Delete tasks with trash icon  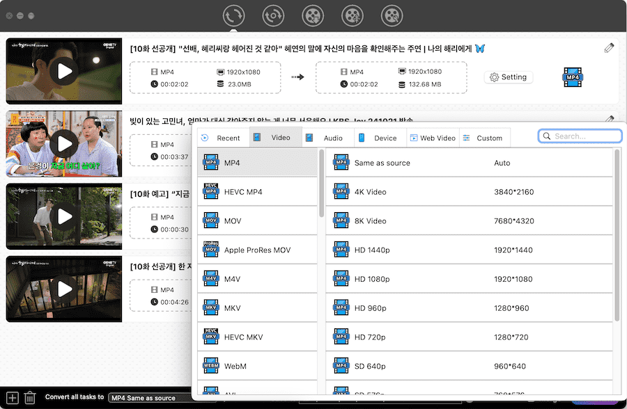30,398
